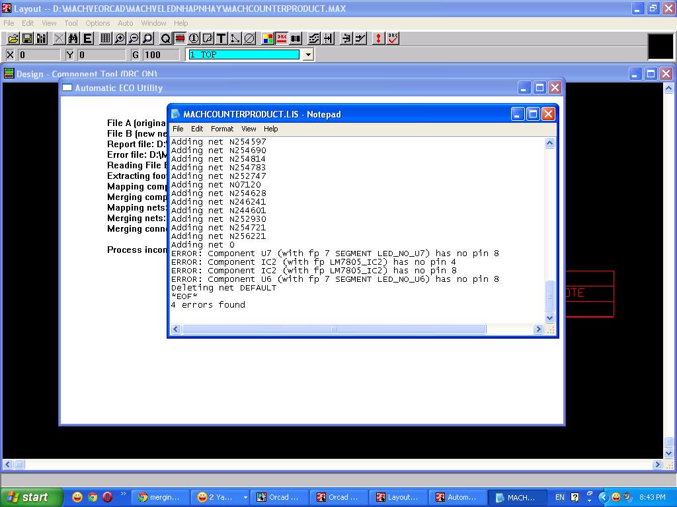Screen dimensions: 677x507
Task: Switch to the 'mergin...' Chrome taskbar button
Action: coord(161,497)
